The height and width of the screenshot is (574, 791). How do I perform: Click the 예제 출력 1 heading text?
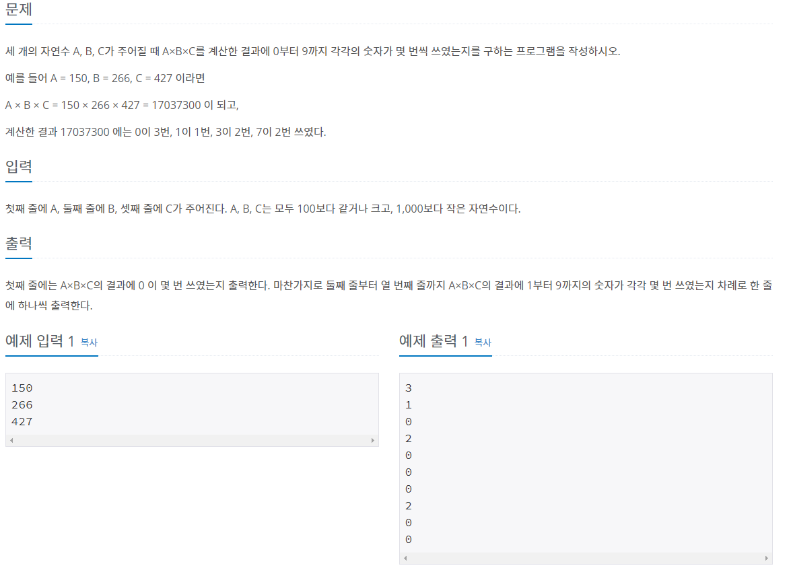click(434, 341)
